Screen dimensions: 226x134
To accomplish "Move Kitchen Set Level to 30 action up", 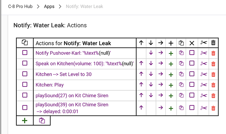I will [141, 74].
